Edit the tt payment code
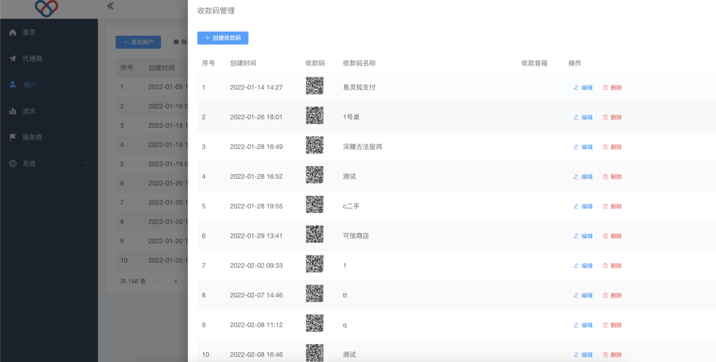The height and width of the screenshot is (362, 716). pyautogui.click(x=583, y=295)
